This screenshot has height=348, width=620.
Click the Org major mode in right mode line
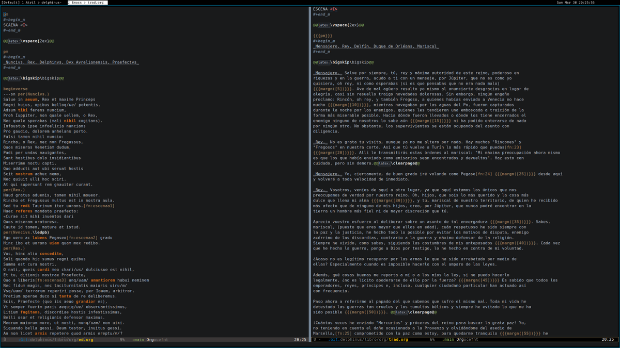460,340
